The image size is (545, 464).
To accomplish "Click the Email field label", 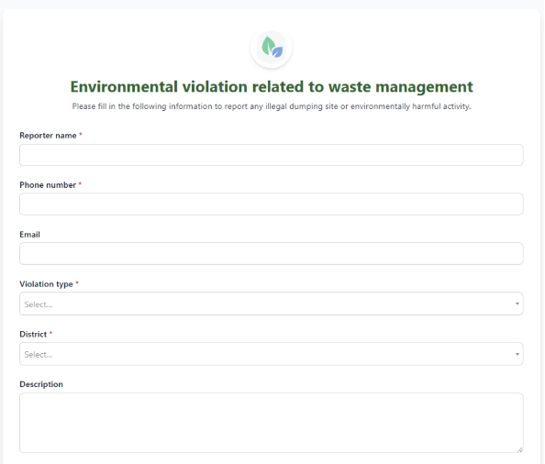I will tap(29, 235).
